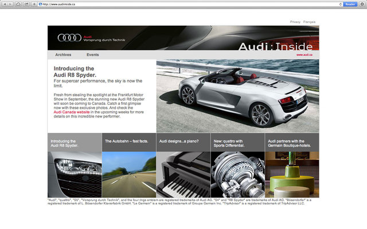Click the Autobahn highway thumbnail

coord(129,175)
